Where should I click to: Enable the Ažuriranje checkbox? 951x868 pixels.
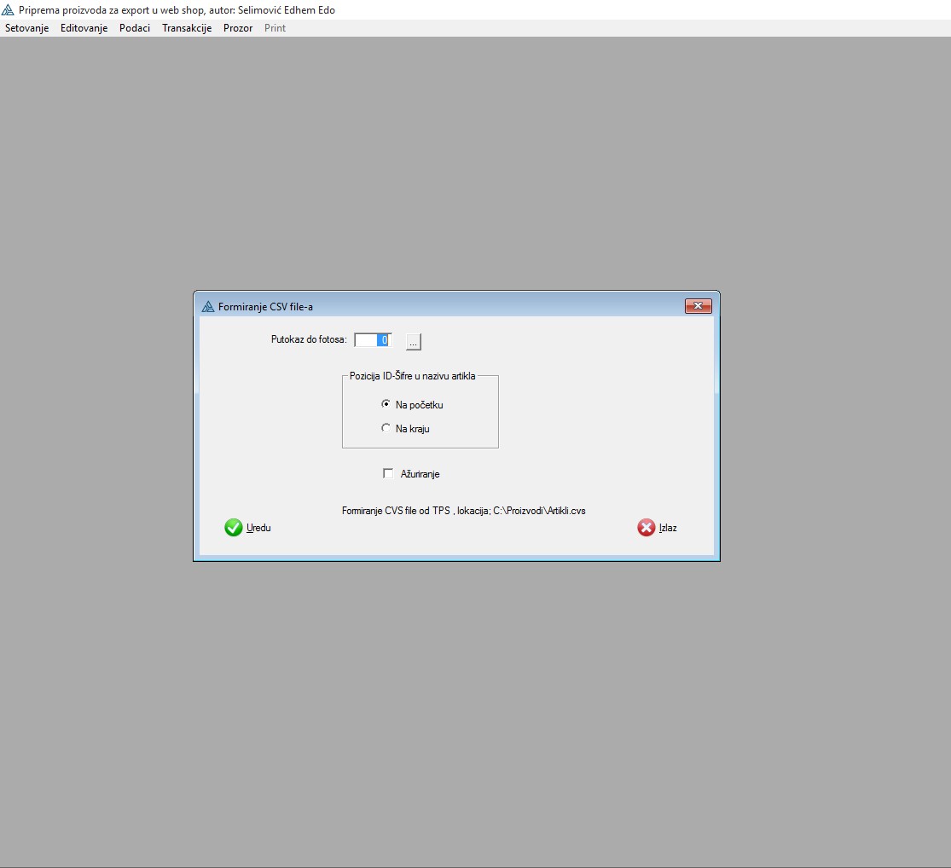coord(389,473)
